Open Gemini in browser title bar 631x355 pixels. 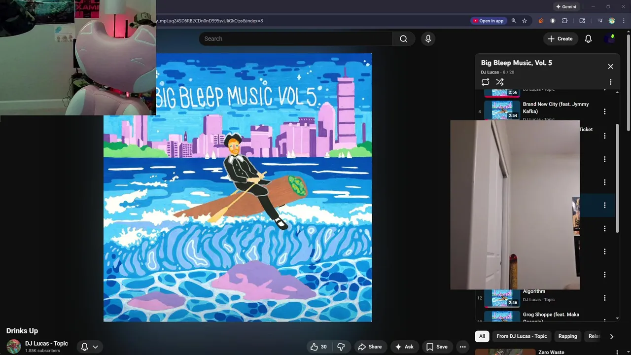(565, 7)
